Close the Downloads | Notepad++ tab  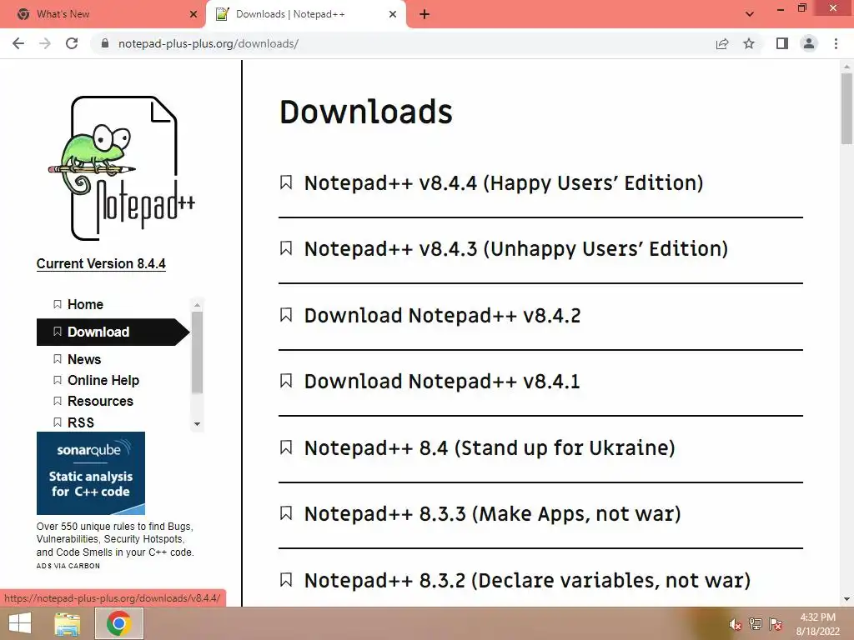pos(393,14)
